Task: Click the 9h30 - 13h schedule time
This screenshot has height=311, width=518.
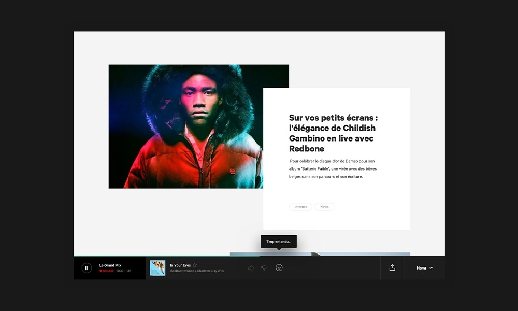Action: (124, 271)
